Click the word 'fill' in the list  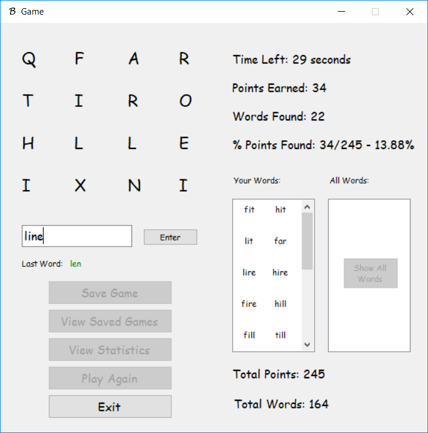(249, 335)
